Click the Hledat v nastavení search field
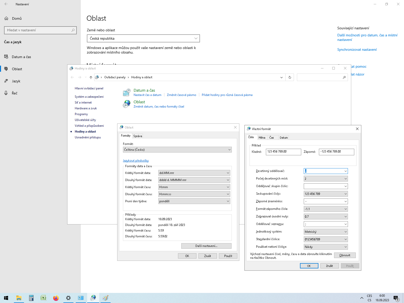Image resolution: width=404 pixels, height=303 pixels. point(38,30)
